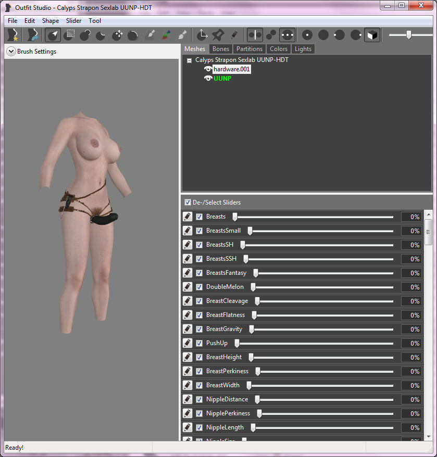Pick the Deflate brush tool
437x457 pixels.
pos(101,35)
